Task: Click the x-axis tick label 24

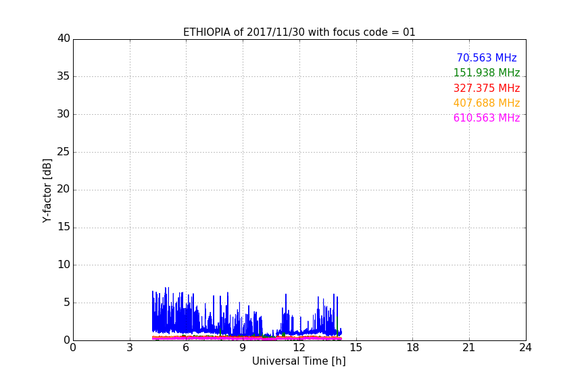Action: [x=526, y=348]
